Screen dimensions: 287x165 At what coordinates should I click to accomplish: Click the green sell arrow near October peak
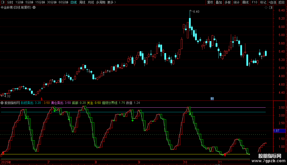point(190,114)
